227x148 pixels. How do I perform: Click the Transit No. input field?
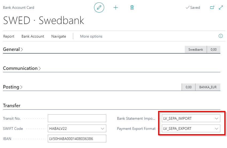[77, 118]
